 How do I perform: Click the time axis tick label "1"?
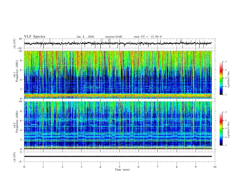pyautogui.click(x=43, y=167)
